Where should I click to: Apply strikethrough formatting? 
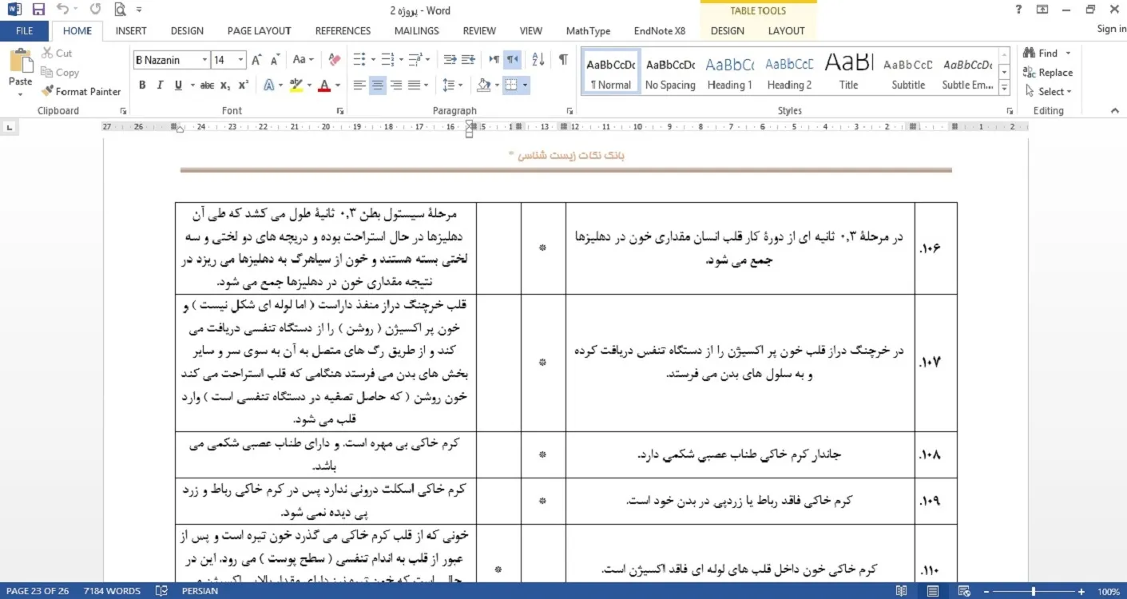click(207, 85)
